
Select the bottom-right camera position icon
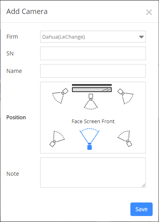pos(125,138)
